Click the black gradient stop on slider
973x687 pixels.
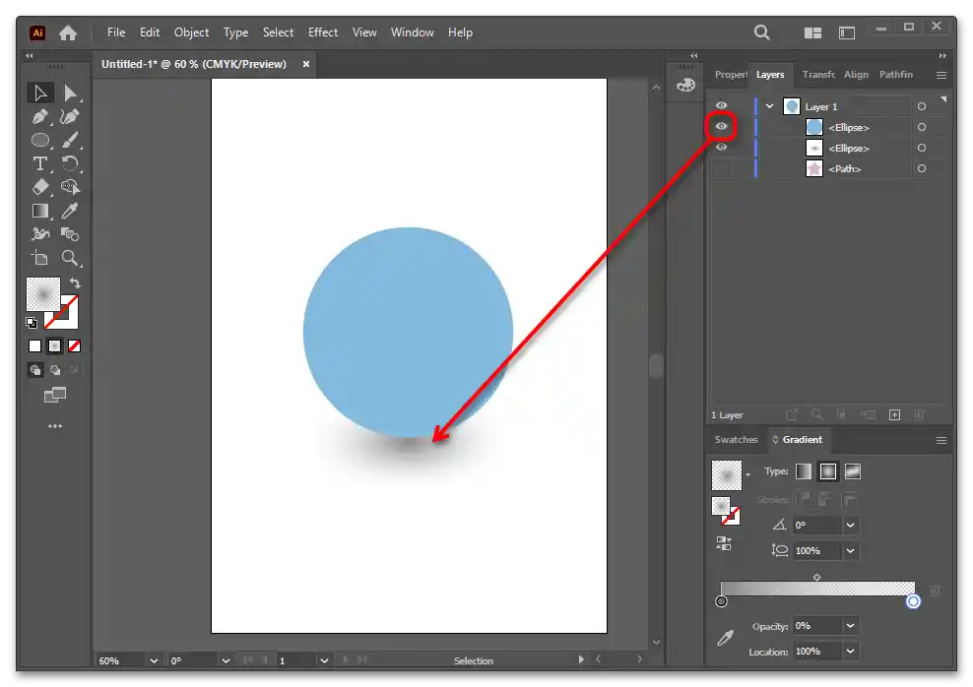point(722,601)
